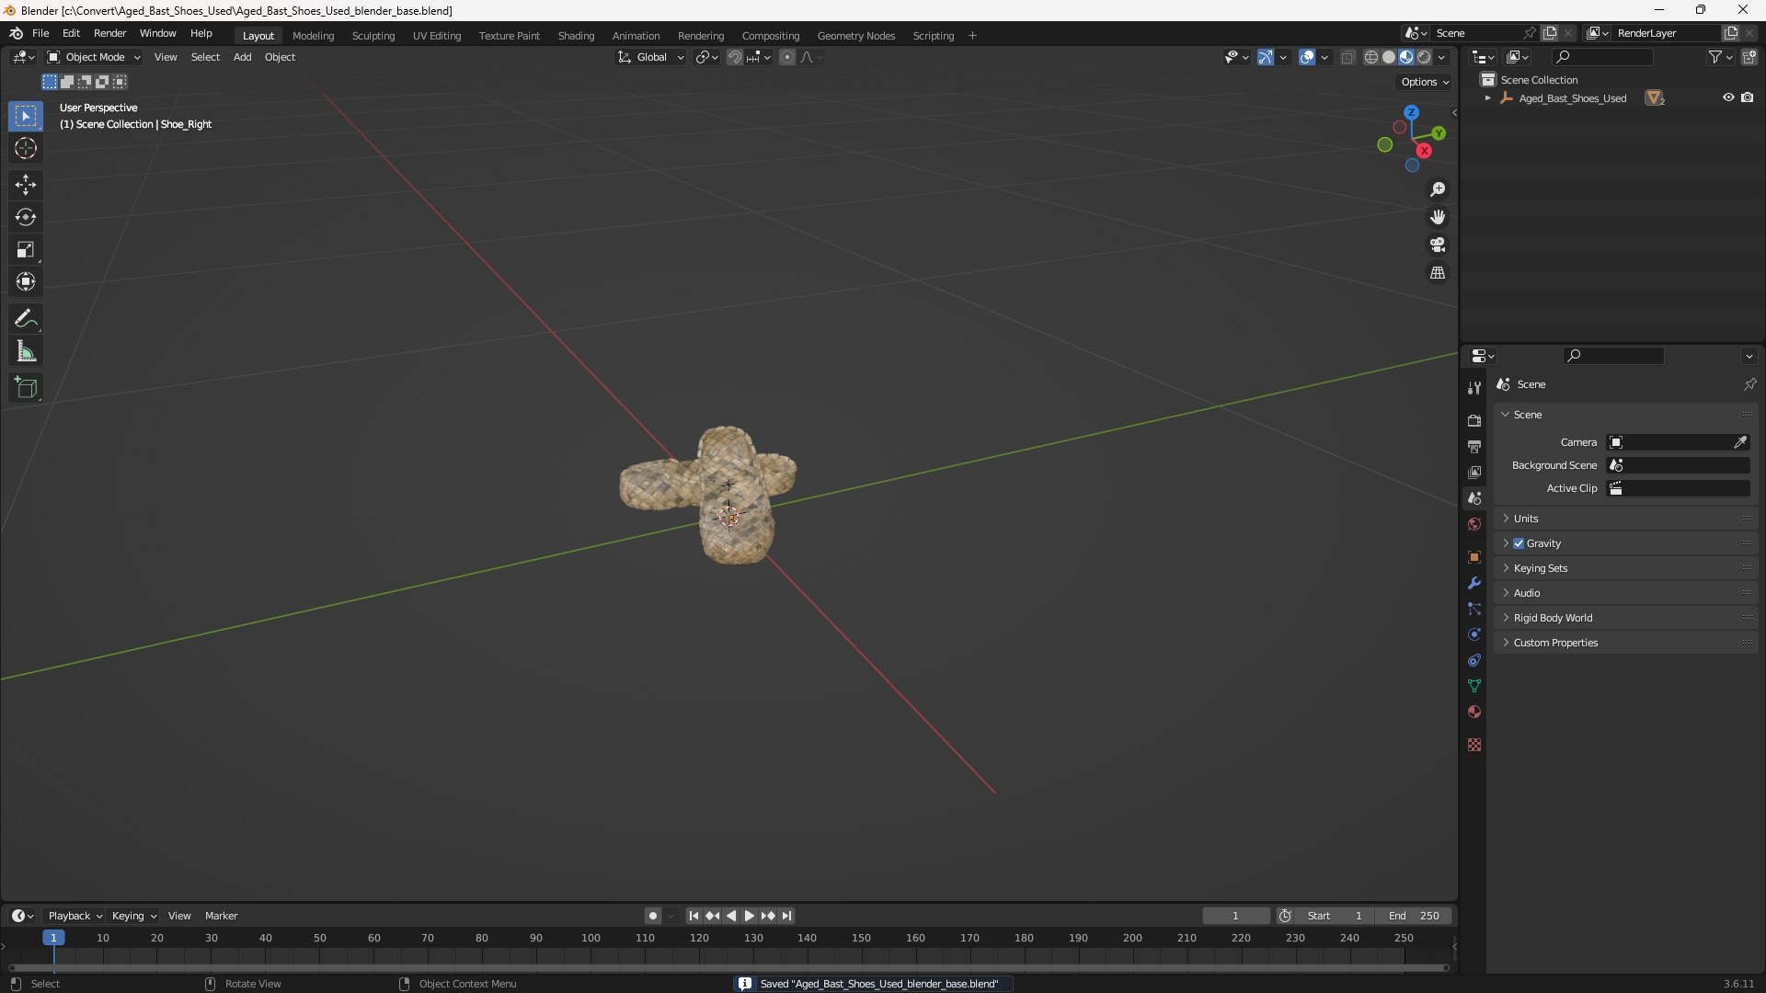Viewport: 1766px width, 993px height.
Task: Toggle viewport overlays display
Action: coord(1307,57)
